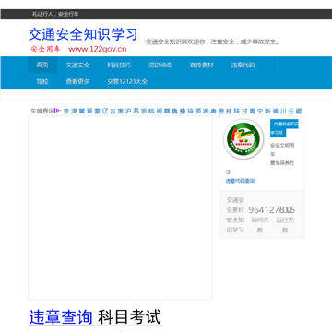332x332 pixels.
Task: Select plate prefix 吉
Action: tap(113, 111)
